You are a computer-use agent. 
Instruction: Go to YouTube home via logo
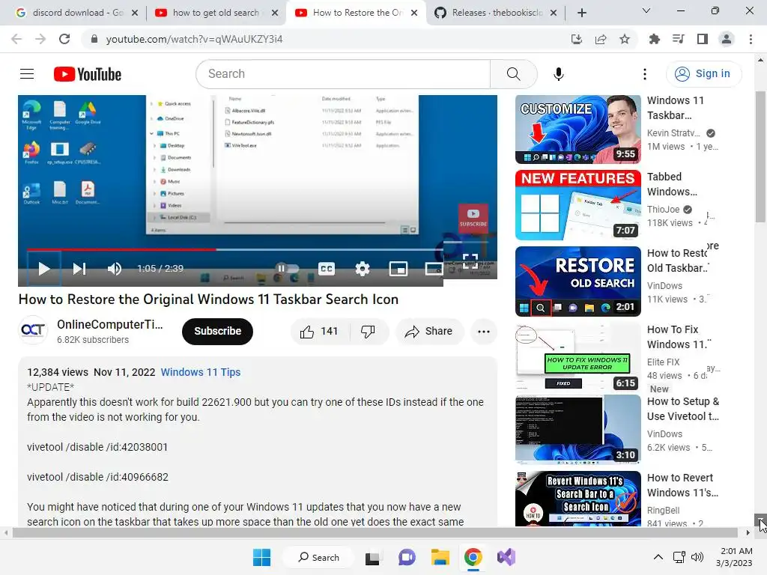pyautogui.click(x=88, y=74)
